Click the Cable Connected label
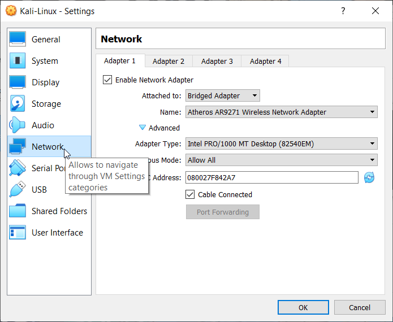 click(x=225, y=194)
